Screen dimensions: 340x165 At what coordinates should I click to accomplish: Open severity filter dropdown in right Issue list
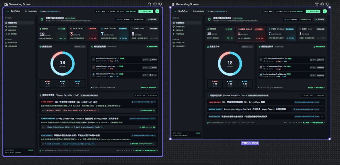coord(306,95)
